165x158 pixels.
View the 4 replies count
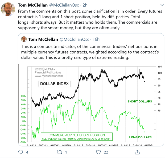[27, 152]
